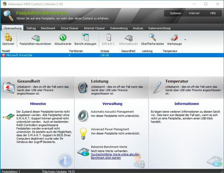The height and width of the screenshot is (173, 224).
Task: Open the Internet menu in header
Action: tap(194, 13)
